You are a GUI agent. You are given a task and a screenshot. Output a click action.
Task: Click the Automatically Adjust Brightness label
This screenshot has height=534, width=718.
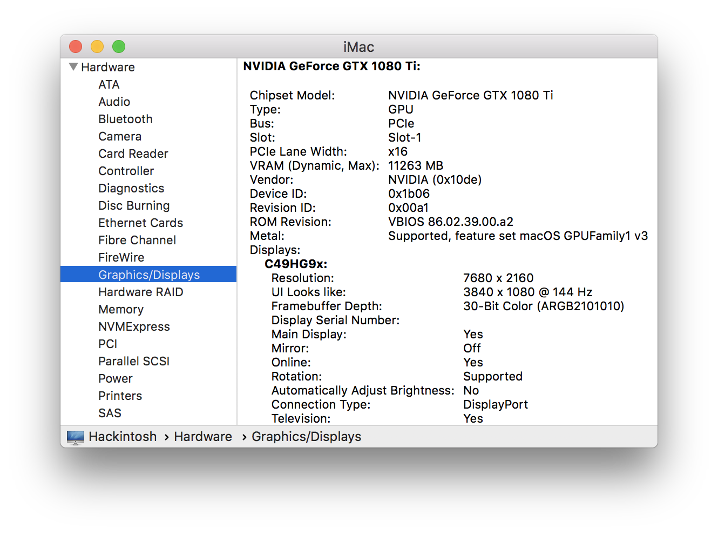[x=363, y=390]
